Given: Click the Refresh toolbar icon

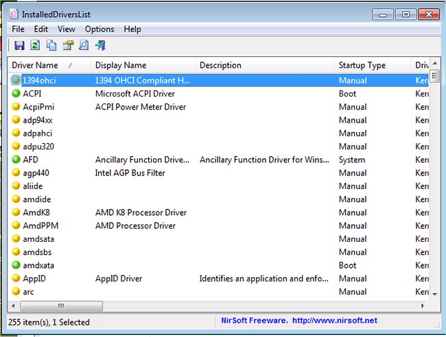Looking at the screenshot, I should pos(35,45).
